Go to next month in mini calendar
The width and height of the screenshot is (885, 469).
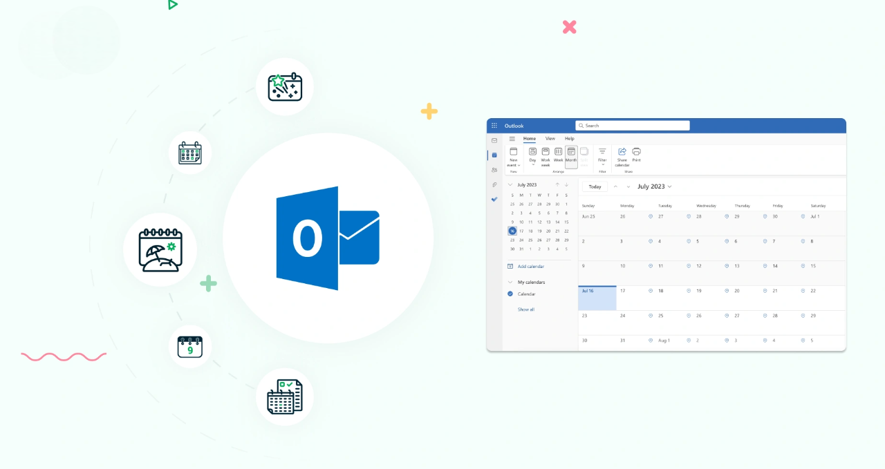pos(566,184)
